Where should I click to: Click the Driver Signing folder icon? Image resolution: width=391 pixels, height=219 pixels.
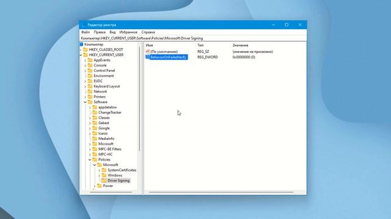coord(104,181)
